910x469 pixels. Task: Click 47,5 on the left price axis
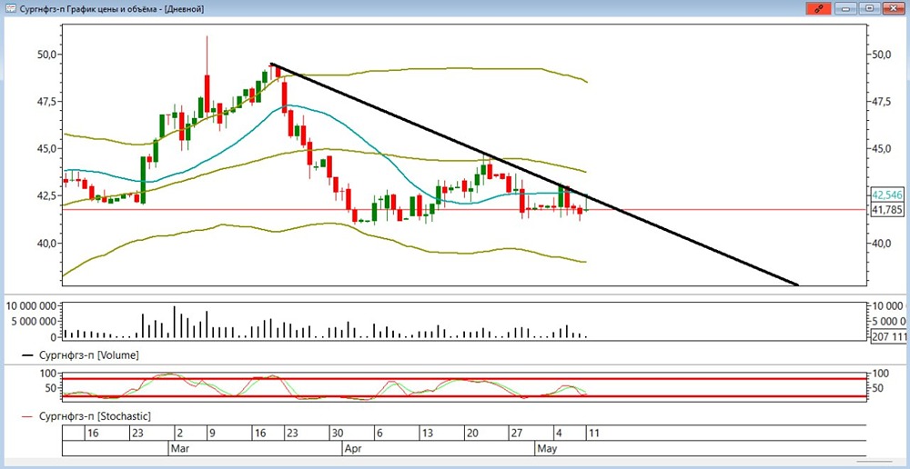[46, 102]
